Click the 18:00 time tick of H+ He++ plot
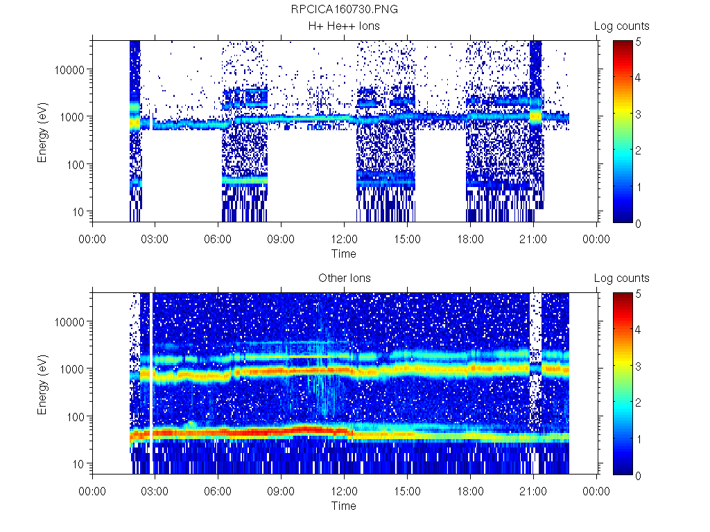The height and width of the screenshot is (532, 710). pyautogui.click(x=470, y=239)
